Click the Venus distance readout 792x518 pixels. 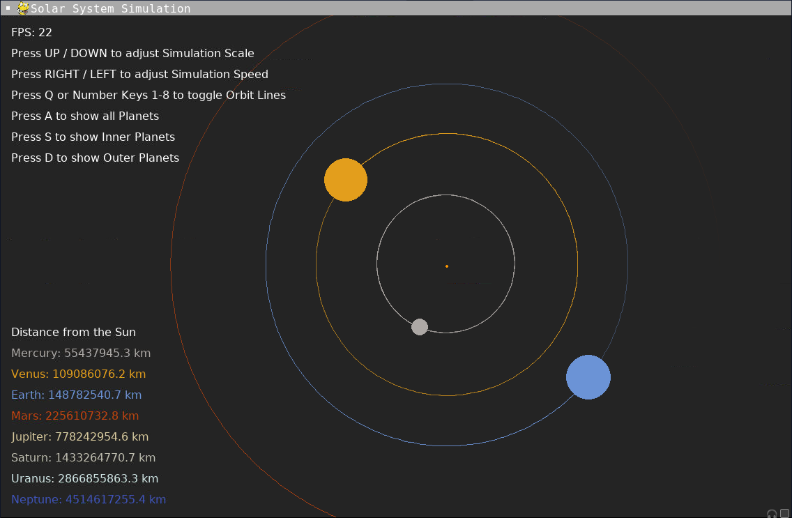coord(78,374)
